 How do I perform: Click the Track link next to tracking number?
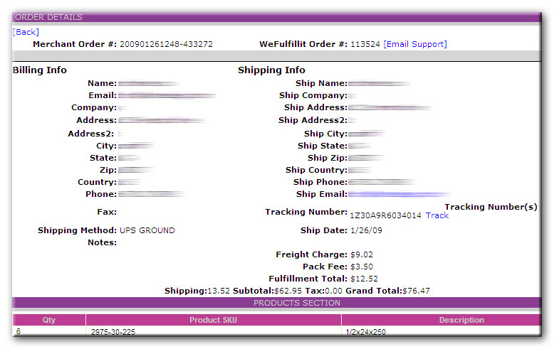click(x=437, y=215)
